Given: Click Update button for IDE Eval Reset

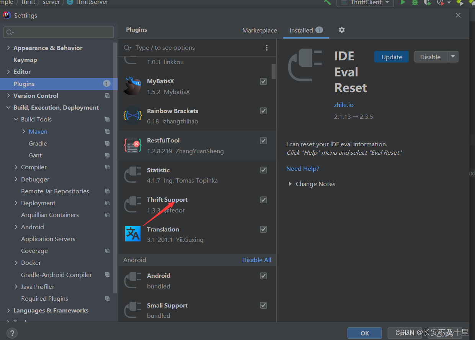Looking at the screenshot, I should 392,57.
